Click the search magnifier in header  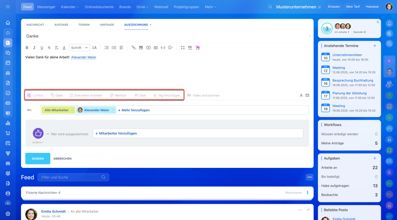(x=270, y=7)
